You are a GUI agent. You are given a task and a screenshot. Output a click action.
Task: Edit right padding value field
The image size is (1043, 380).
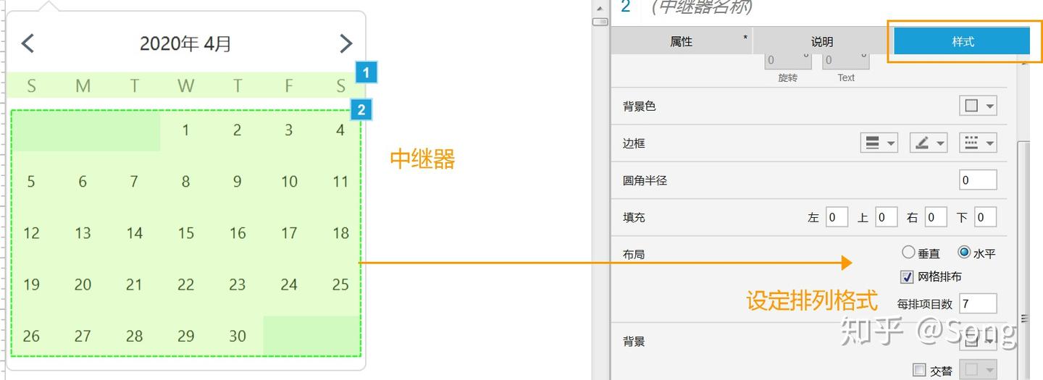click(x=936, y=216)
